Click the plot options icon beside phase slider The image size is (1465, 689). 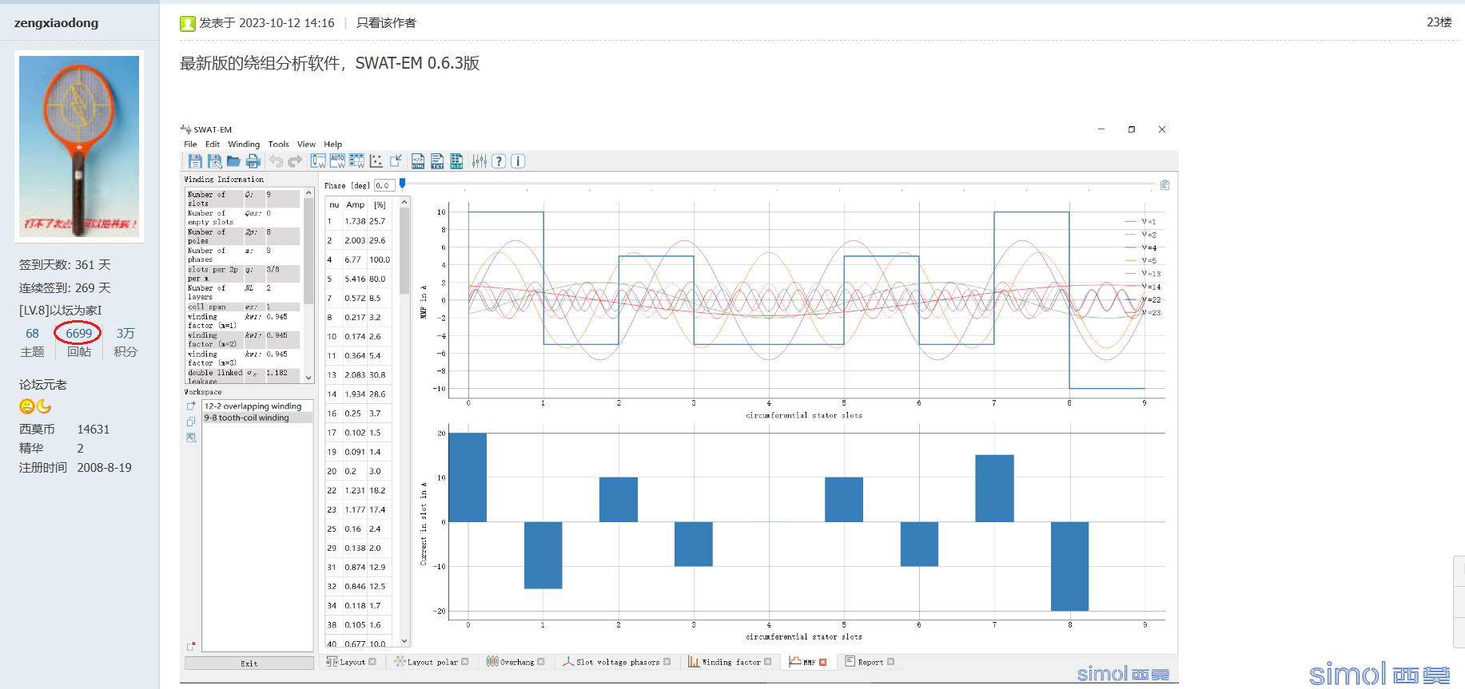click(x=1164, y=185)
